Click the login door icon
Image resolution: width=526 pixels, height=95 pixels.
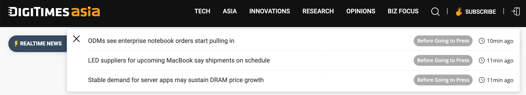[516, 12]
